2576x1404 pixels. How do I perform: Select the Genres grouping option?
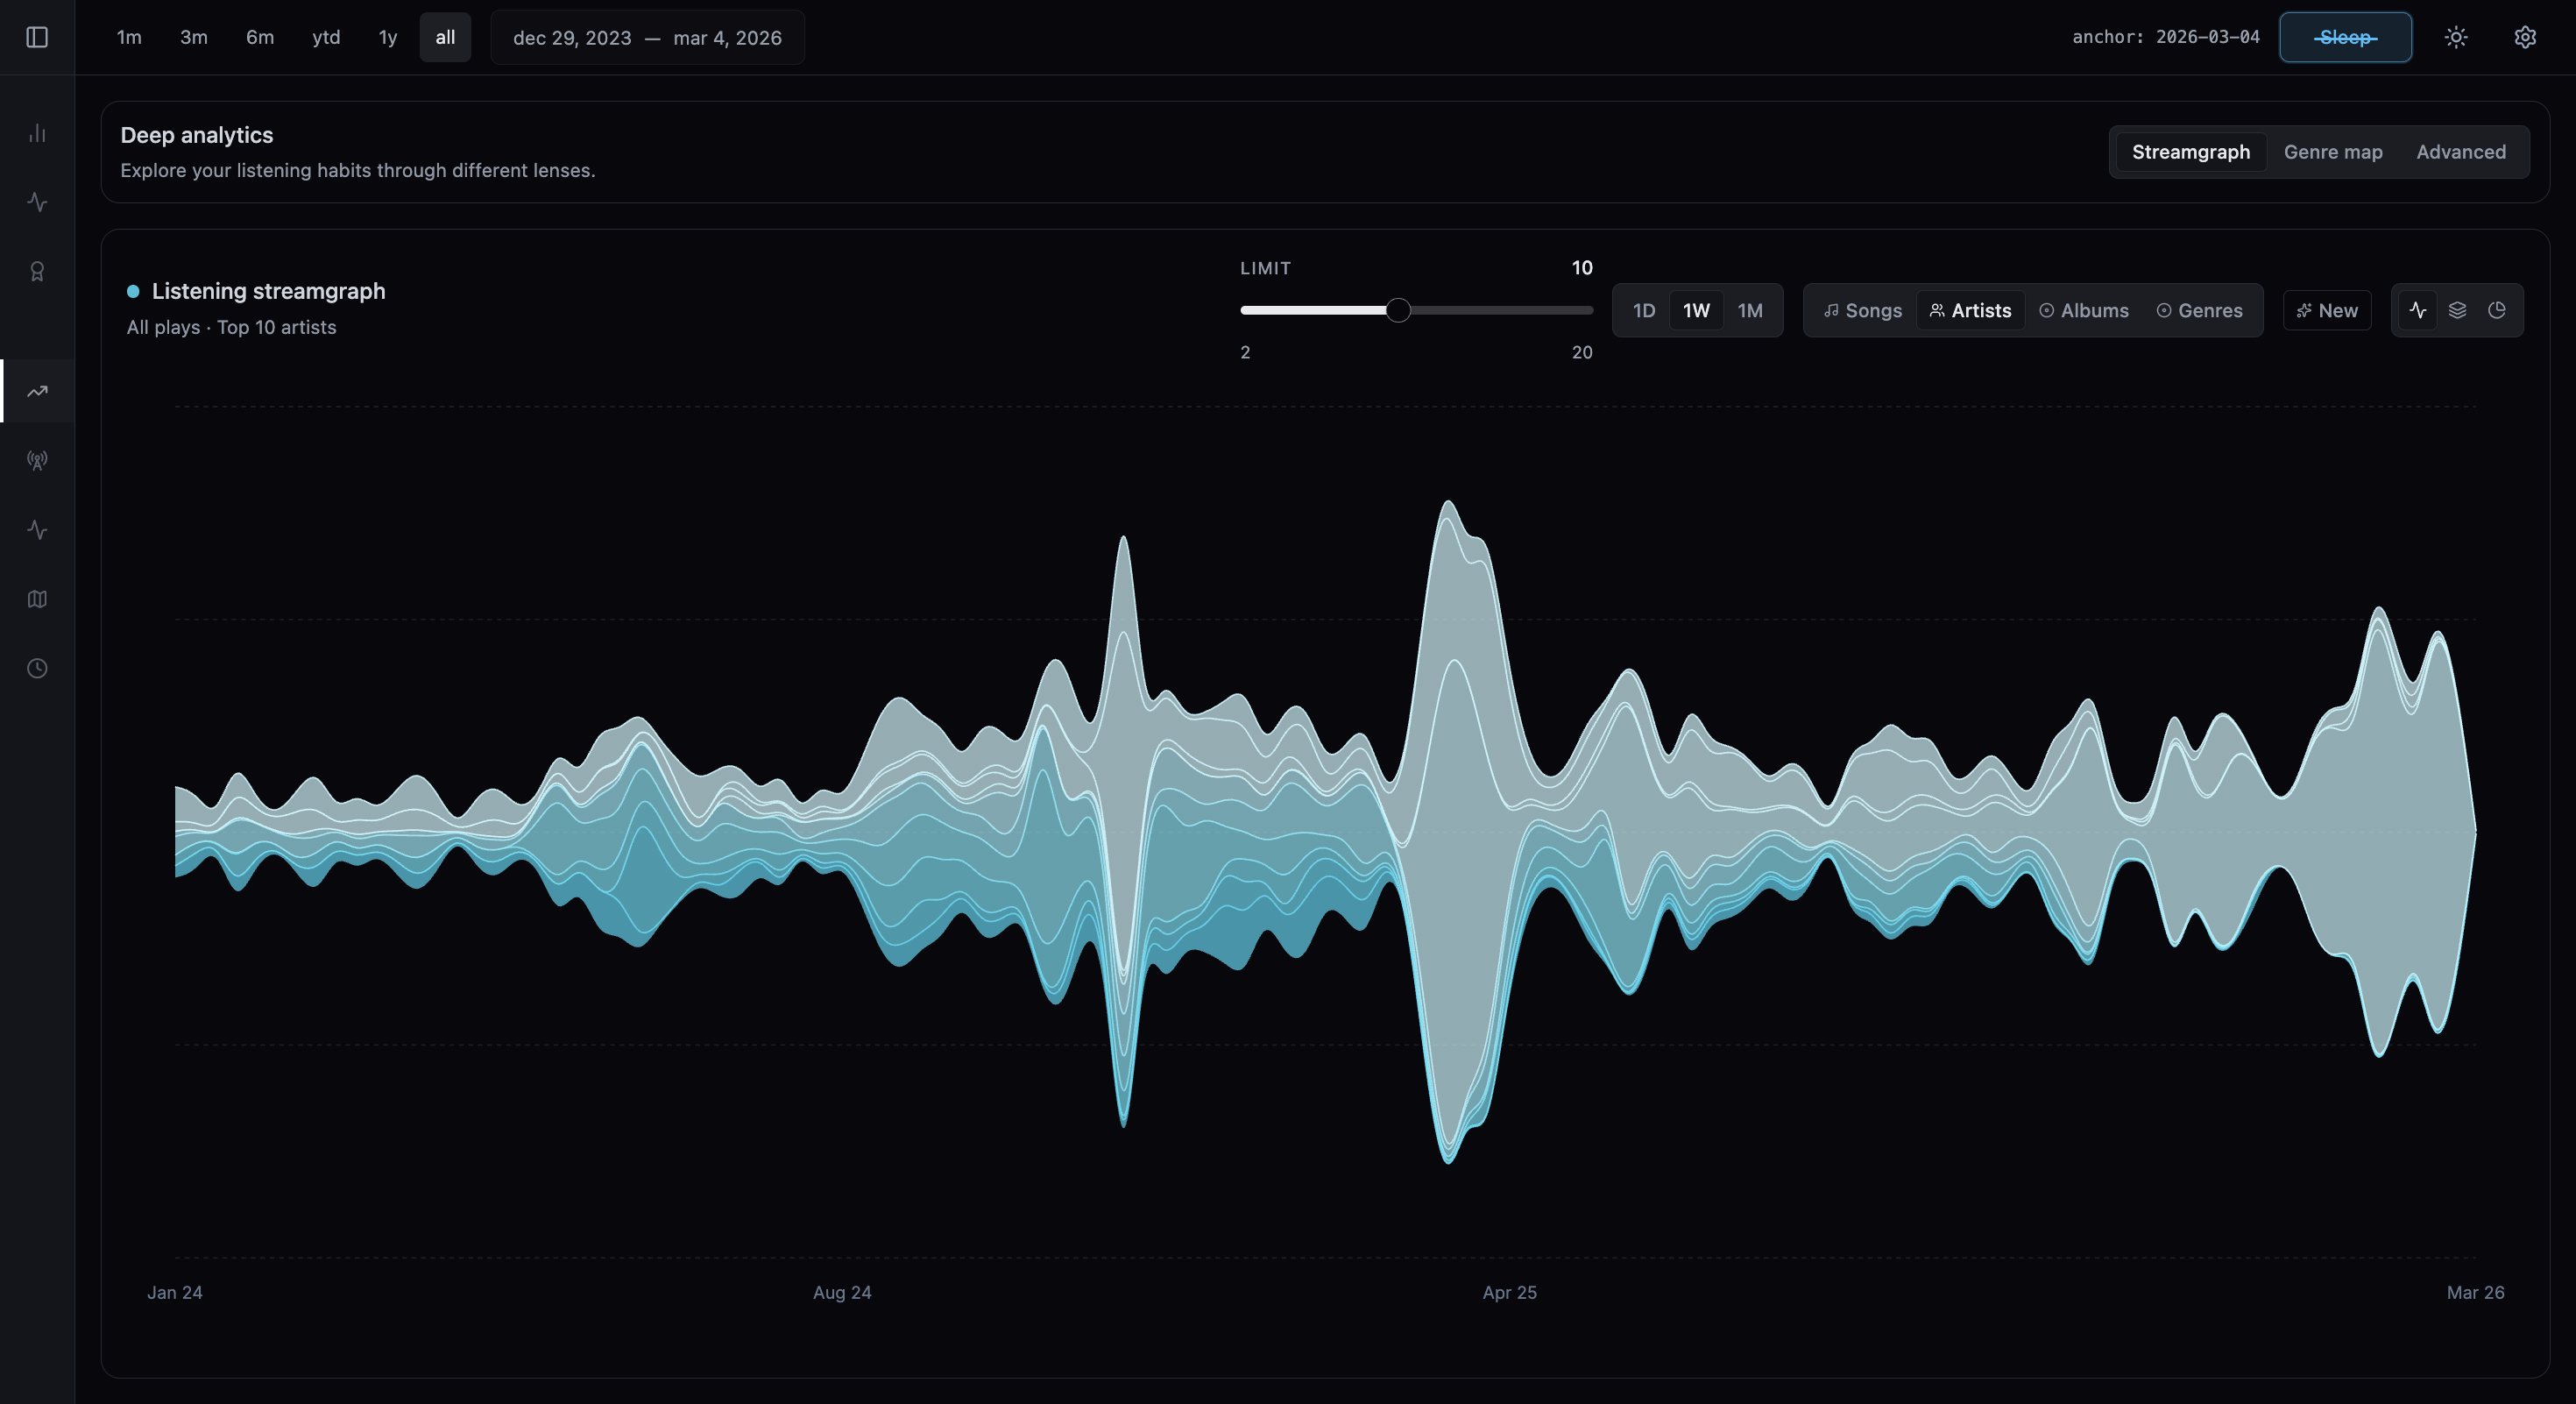tap(2200, 310)
